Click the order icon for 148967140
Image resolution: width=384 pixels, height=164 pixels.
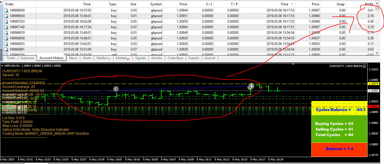point(6,27)
